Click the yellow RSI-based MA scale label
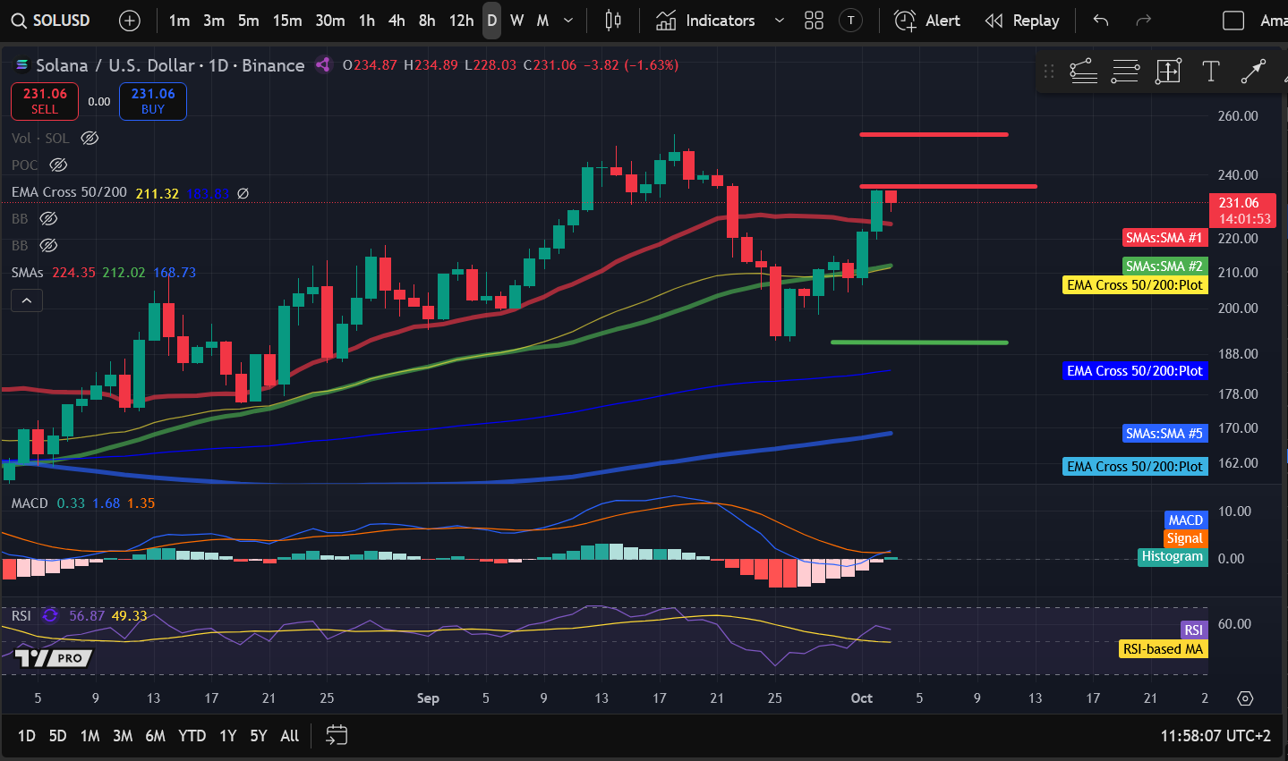The image size is (1288, 761). (1164, 649)
